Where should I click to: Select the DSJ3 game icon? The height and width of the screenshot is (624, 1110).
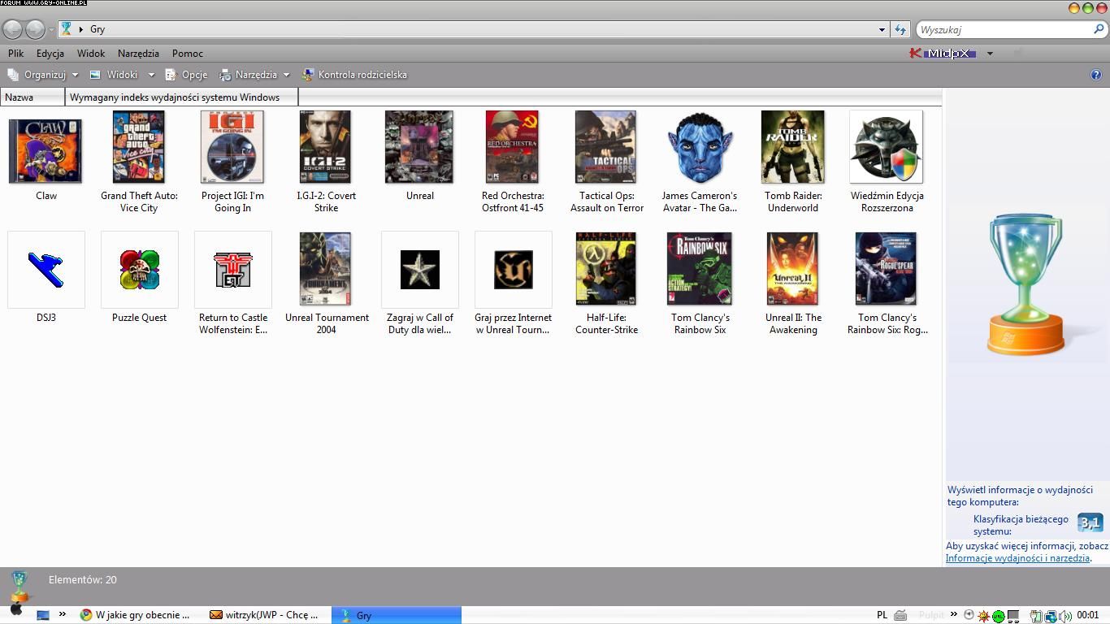click(46, 270)
